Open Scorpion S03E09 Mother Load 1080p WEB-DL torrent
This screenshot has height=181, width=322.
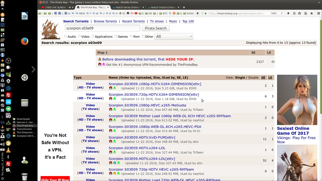(170, 116)
